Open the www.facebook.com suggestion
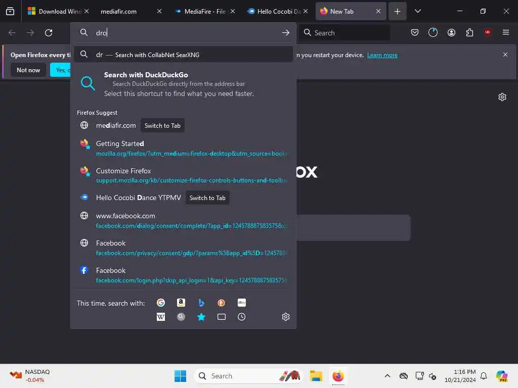The image size is (518, 388). 183,220
